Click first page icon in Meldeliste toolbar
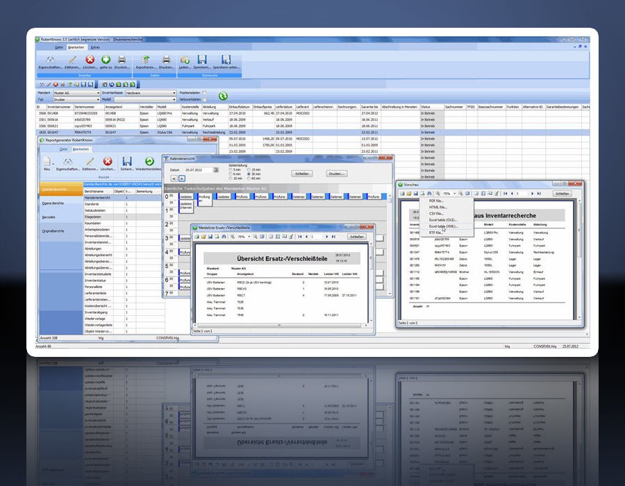 pyautogui.click(x=300, y=237)
